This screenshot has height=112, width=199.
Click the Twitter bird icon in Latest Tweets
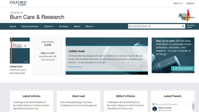click(x=189, y=104)
